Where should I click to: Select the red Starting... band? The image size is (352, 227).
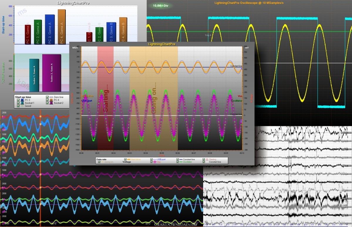pyautogui.click(x=105, y=98)
